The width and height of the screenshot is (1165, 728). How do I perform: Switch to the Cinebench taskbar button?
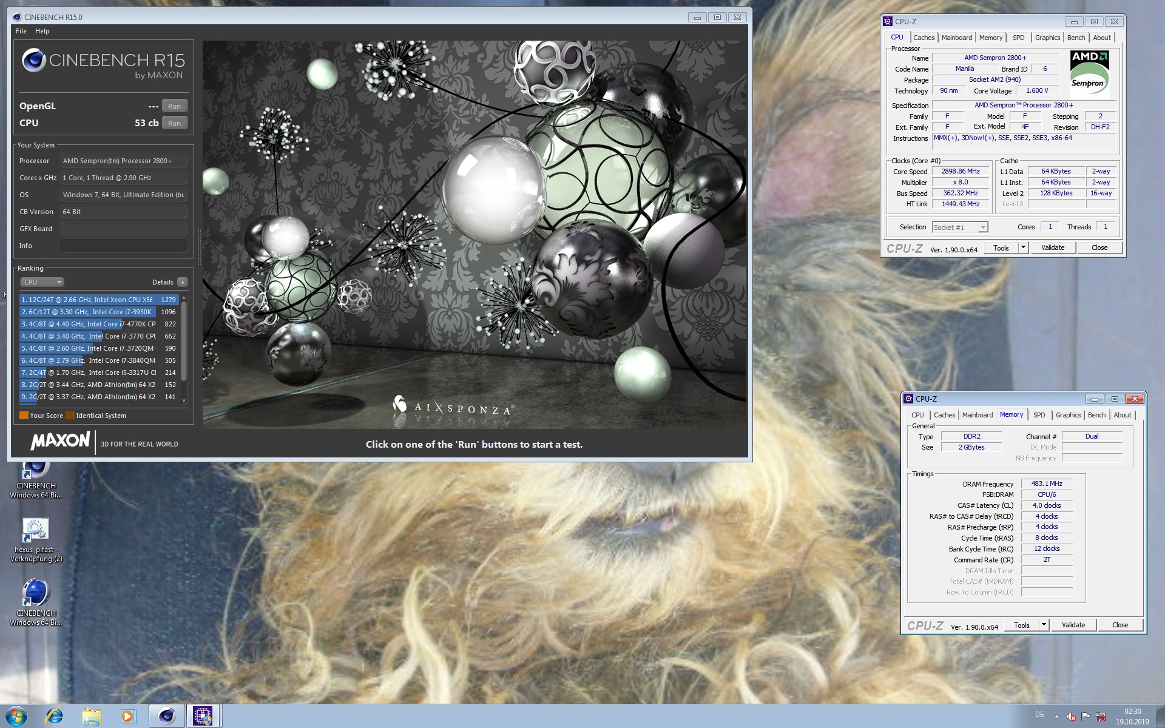coord(166,716)
